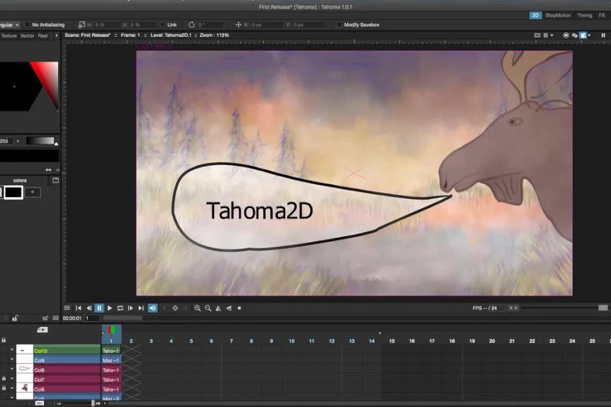Toggle the loop playback icon
Viewport: 611px width, 407px height.
(x=120, y=308)
